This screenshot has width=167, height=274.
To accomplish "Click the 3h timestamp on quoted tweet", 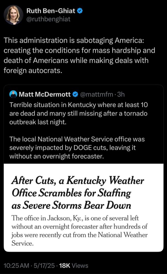I will coord(121,94).
